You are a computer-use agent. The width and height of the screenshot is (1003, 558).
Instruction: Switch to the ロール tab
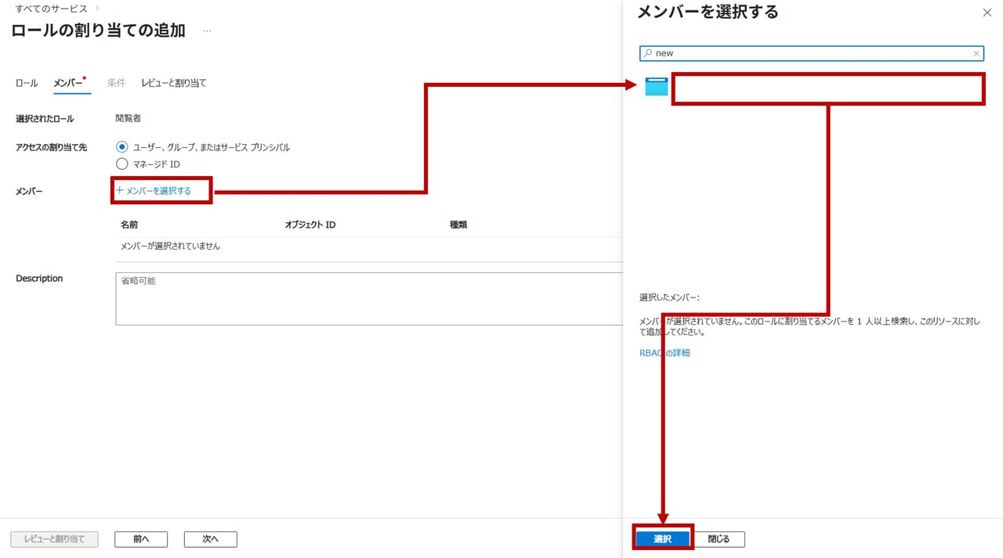pos(26,83)
